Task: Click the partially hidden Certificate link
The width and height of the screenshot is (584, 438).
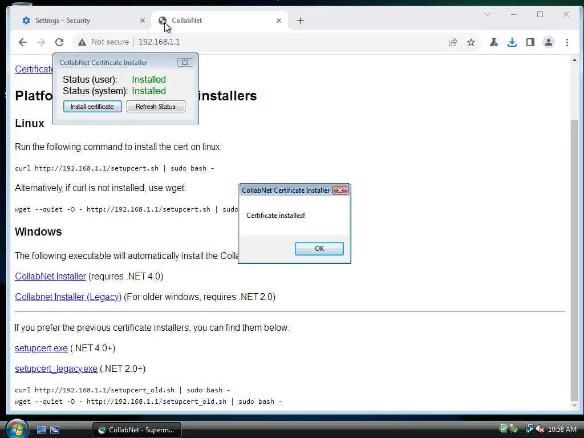Action: coord(34,69)
